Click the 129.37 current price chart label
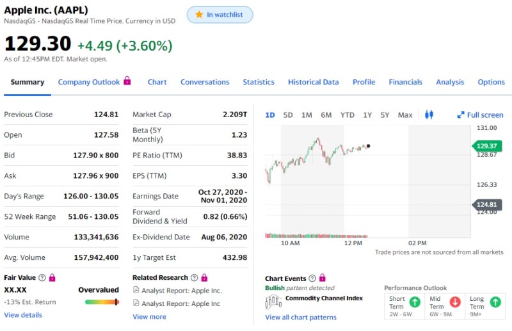This screenshot has height=331, width=512. 486,146
